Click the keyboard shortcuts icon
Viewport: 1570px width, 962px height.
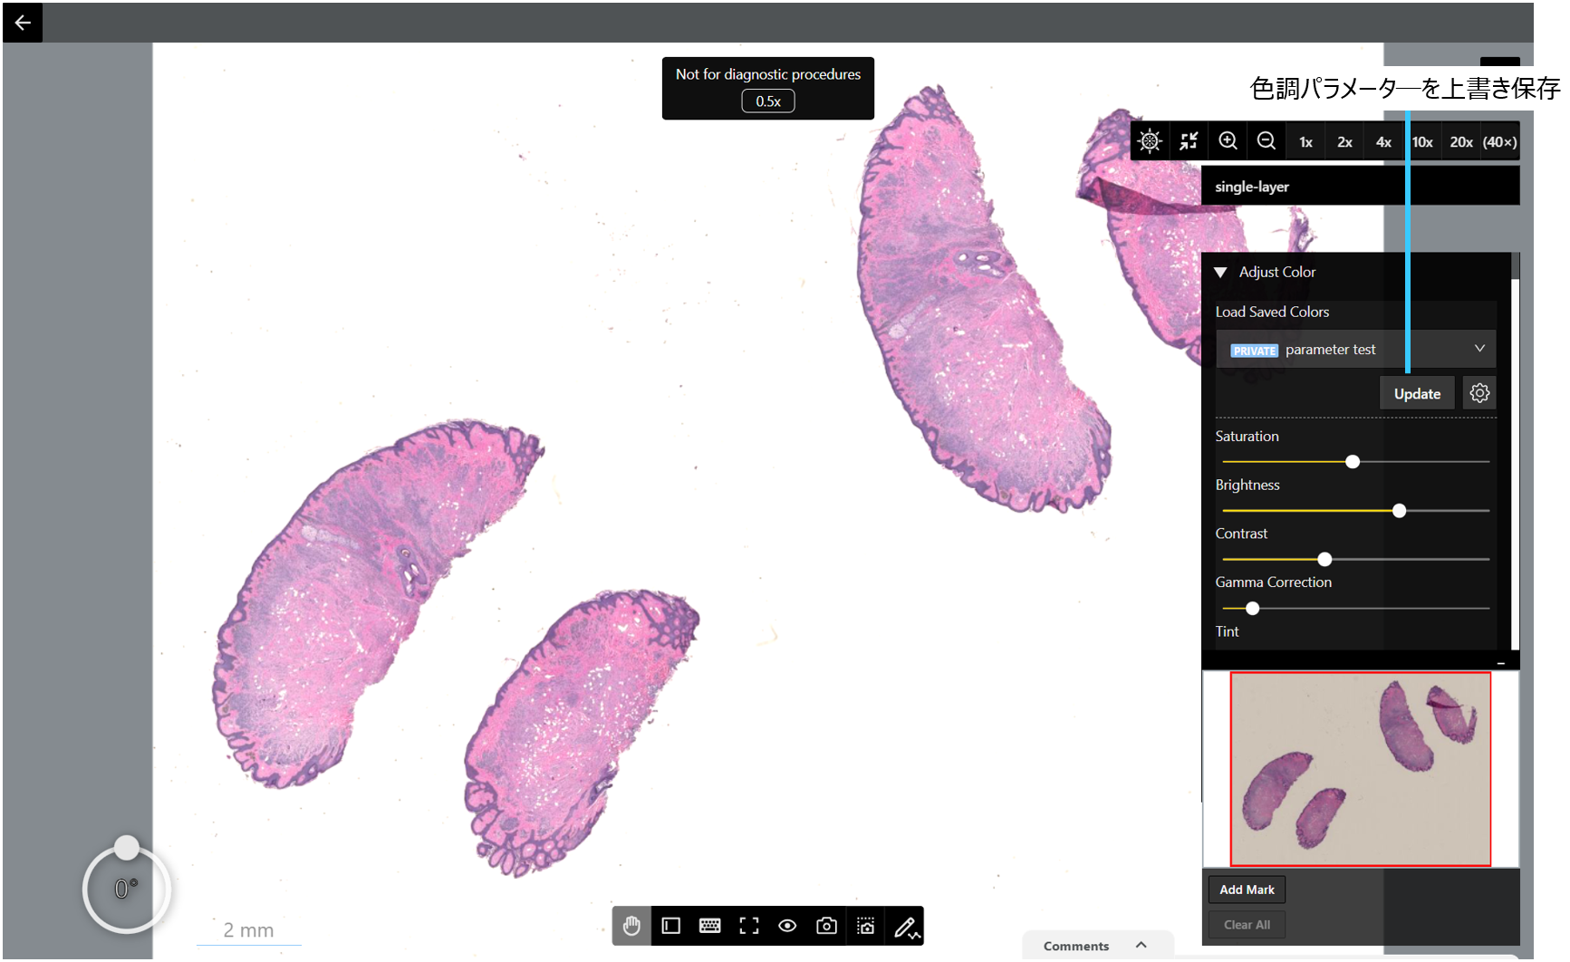pyautogui.click(x=710, y=926)
